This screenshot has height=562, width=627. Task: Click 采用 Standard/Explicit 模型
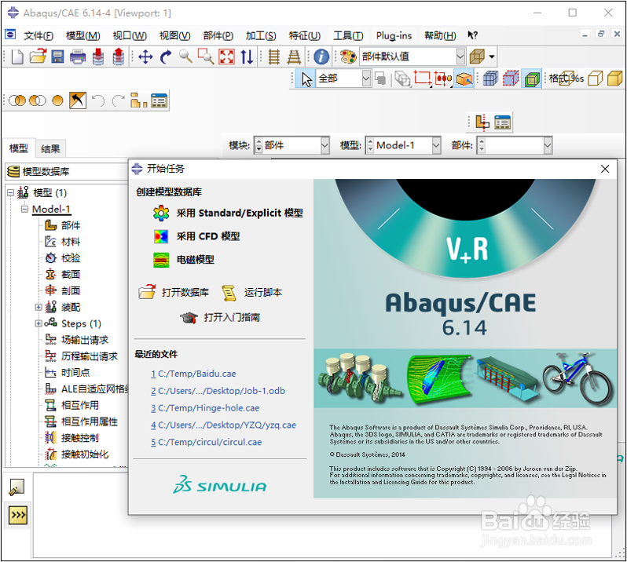click(228, 213)
